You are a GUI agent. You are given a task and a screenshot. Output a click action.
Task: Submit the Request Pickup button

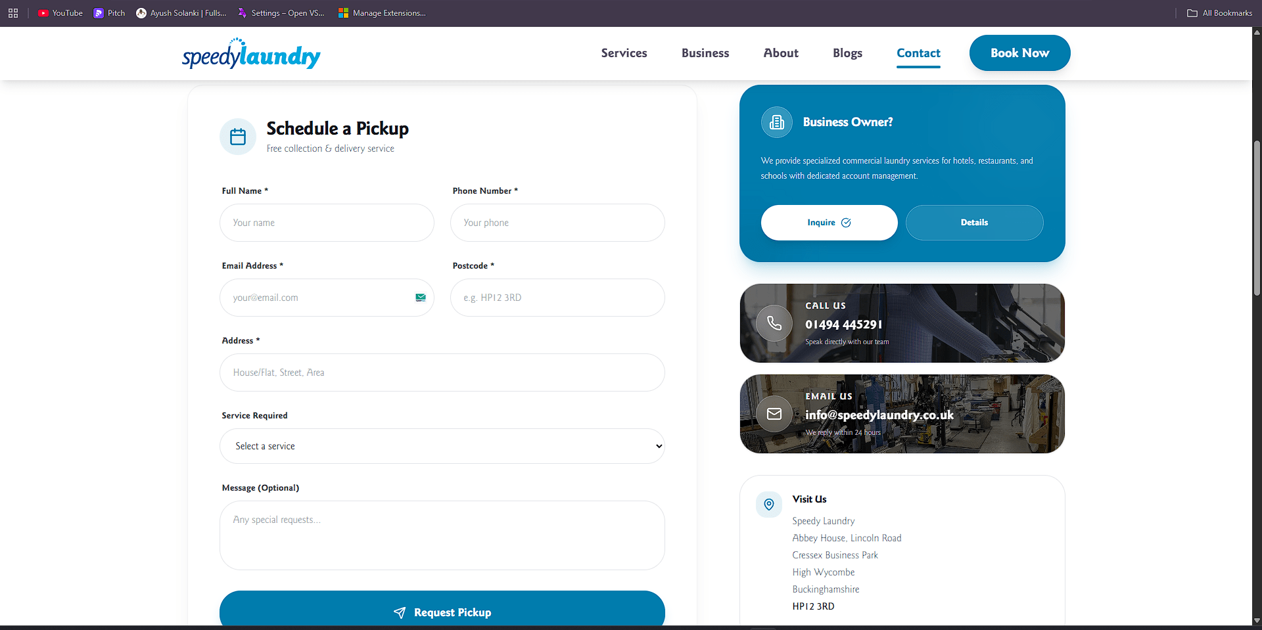point(442,610)
